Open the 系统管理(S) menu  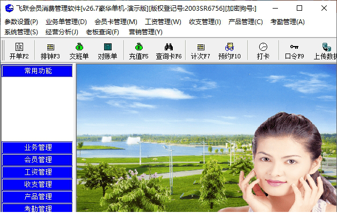pyautogui.click(x=21, y=32)
